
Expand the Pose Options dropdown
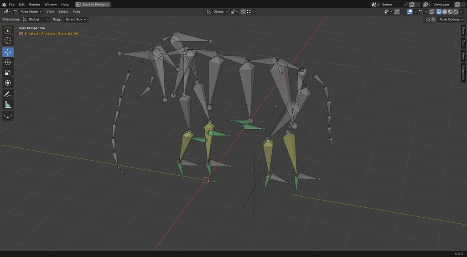coord(451,19)
